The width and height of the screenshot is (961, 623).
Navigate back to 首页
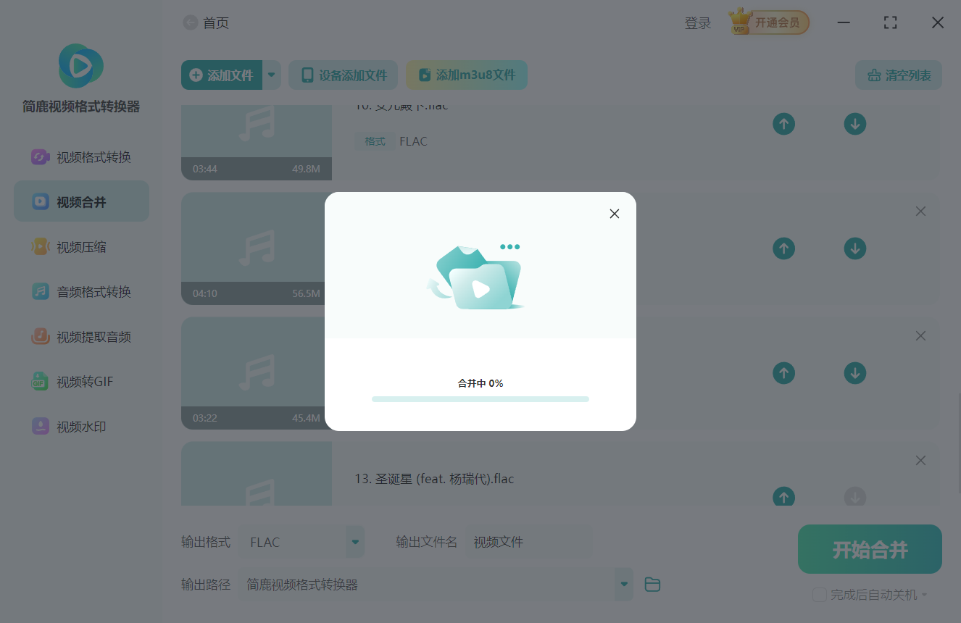[x=190, y=22]
